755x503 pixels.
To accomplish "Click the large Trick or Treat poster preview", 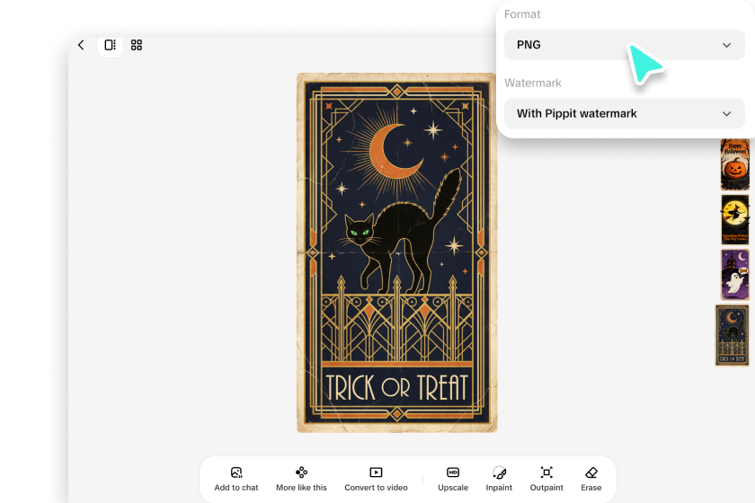I will point(396,252).
